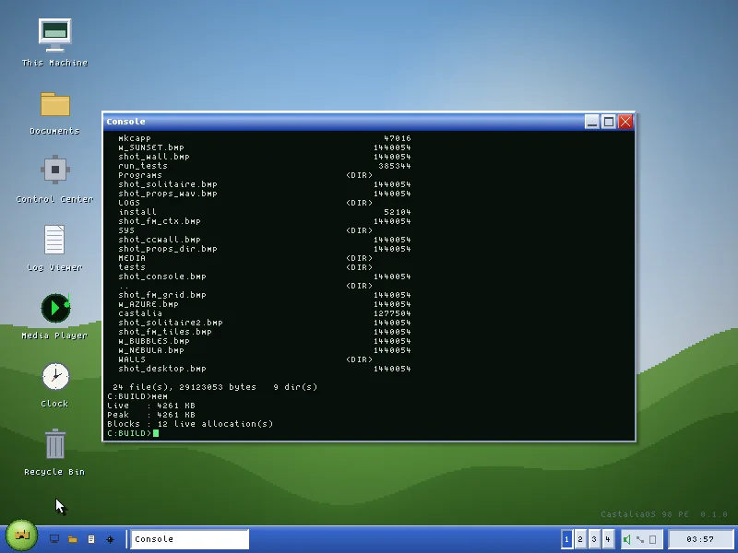This screenshot has width=738, height=553.
Task: Click shot_fm_ctx.bmp in the listing
Action: tap(160, 221)
